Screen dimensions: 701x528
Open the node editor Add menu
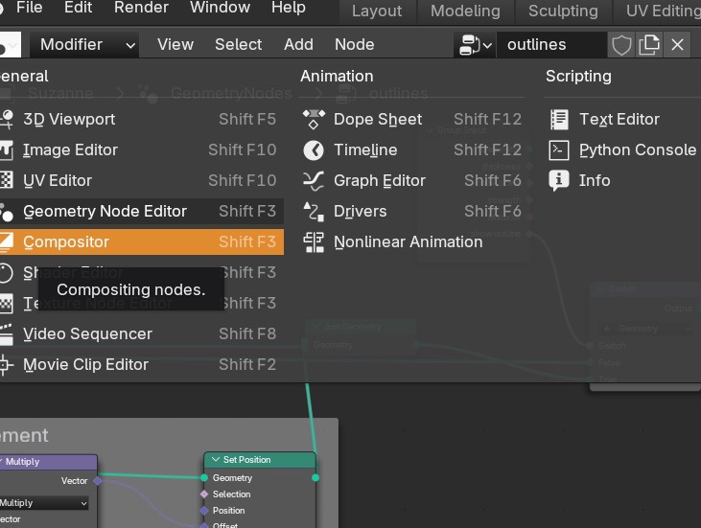tap(298, 45)
